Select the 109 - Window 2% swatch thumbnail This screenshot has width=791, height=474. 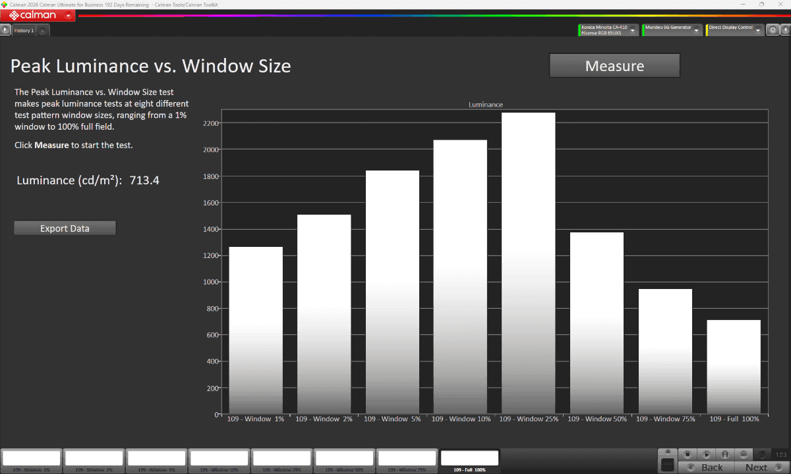point(94,460)
